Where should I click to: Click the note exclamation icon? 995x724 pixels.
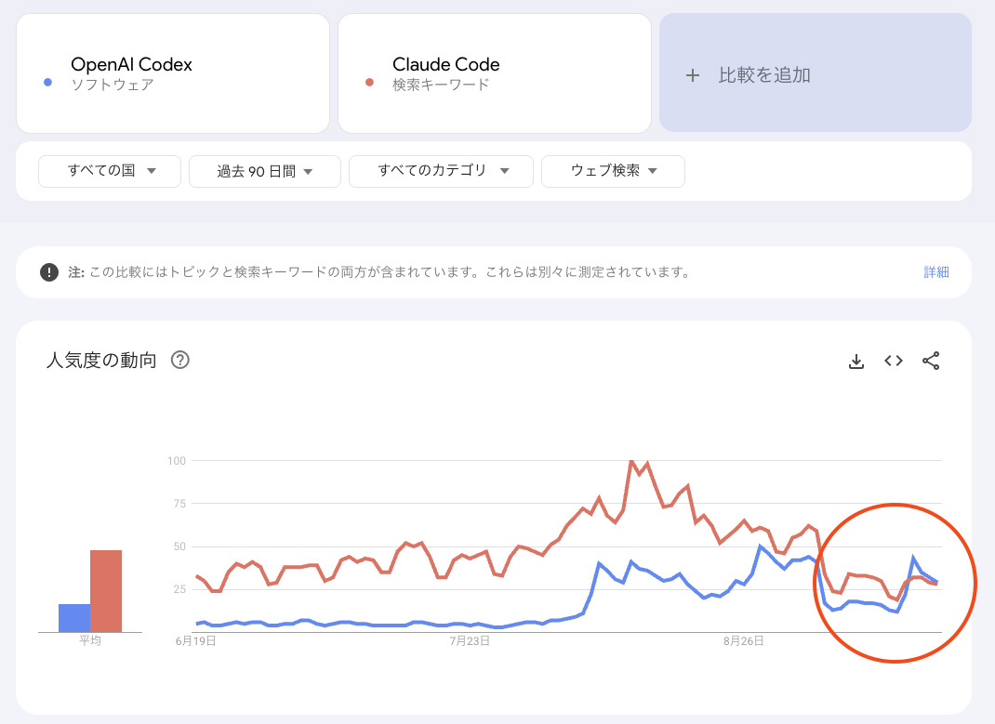(48, 271)
